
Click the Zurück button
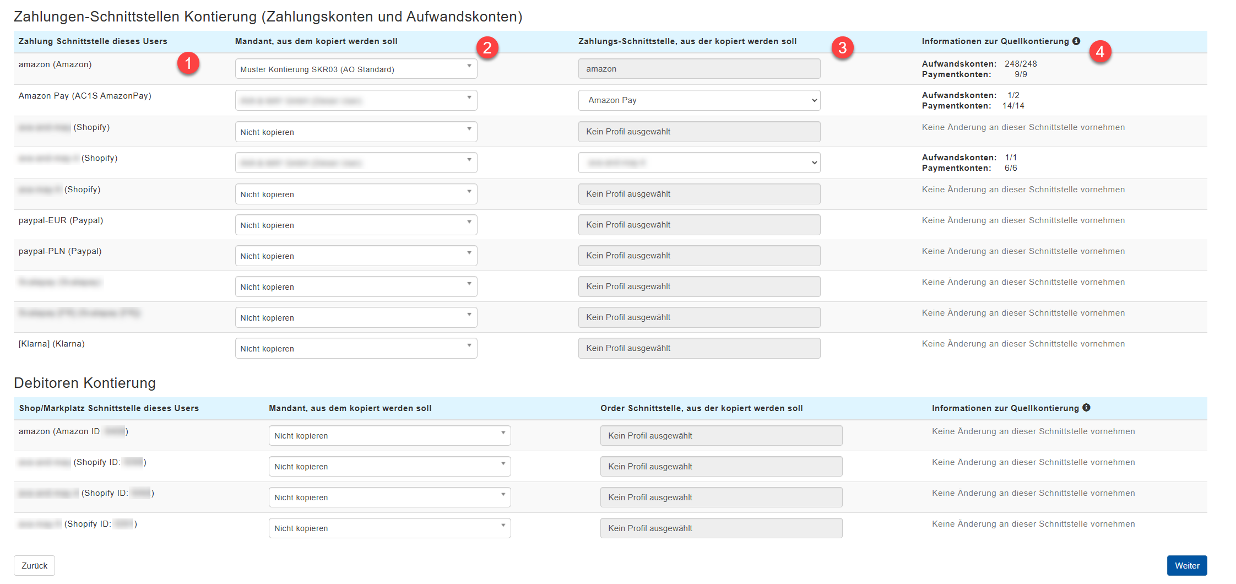[x=34, y=566]
